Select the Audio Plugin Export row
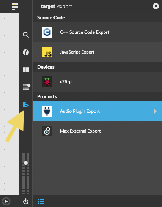This screenshot has width=162, height=207. coord(98,111)
